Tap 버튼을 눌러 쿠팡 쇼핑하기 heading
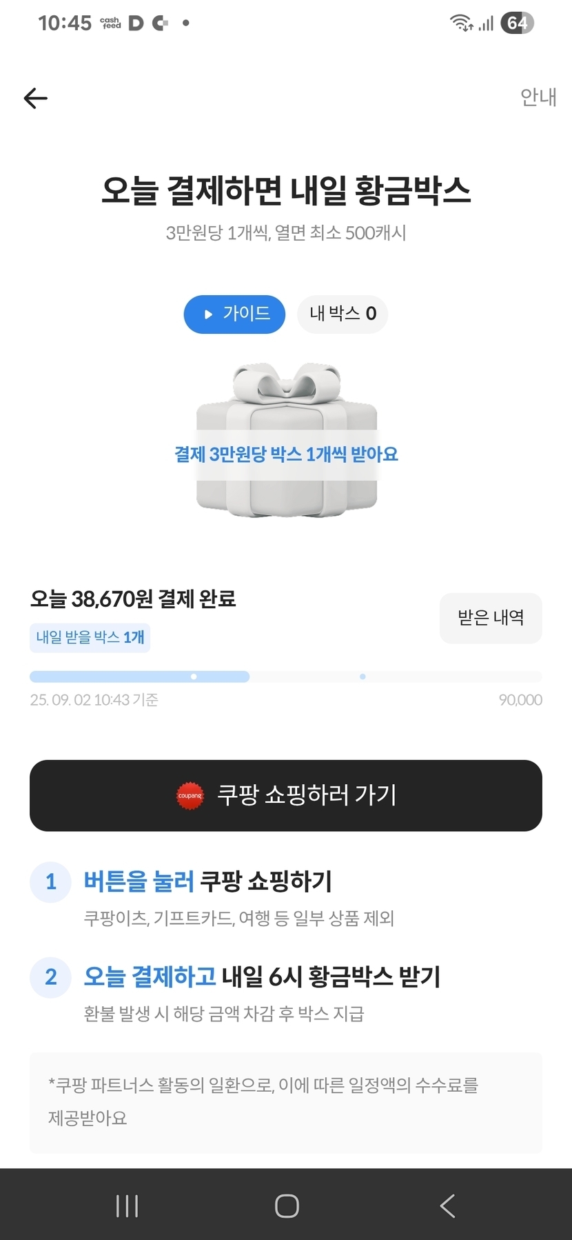The image size is (572, 1240). 207,881
